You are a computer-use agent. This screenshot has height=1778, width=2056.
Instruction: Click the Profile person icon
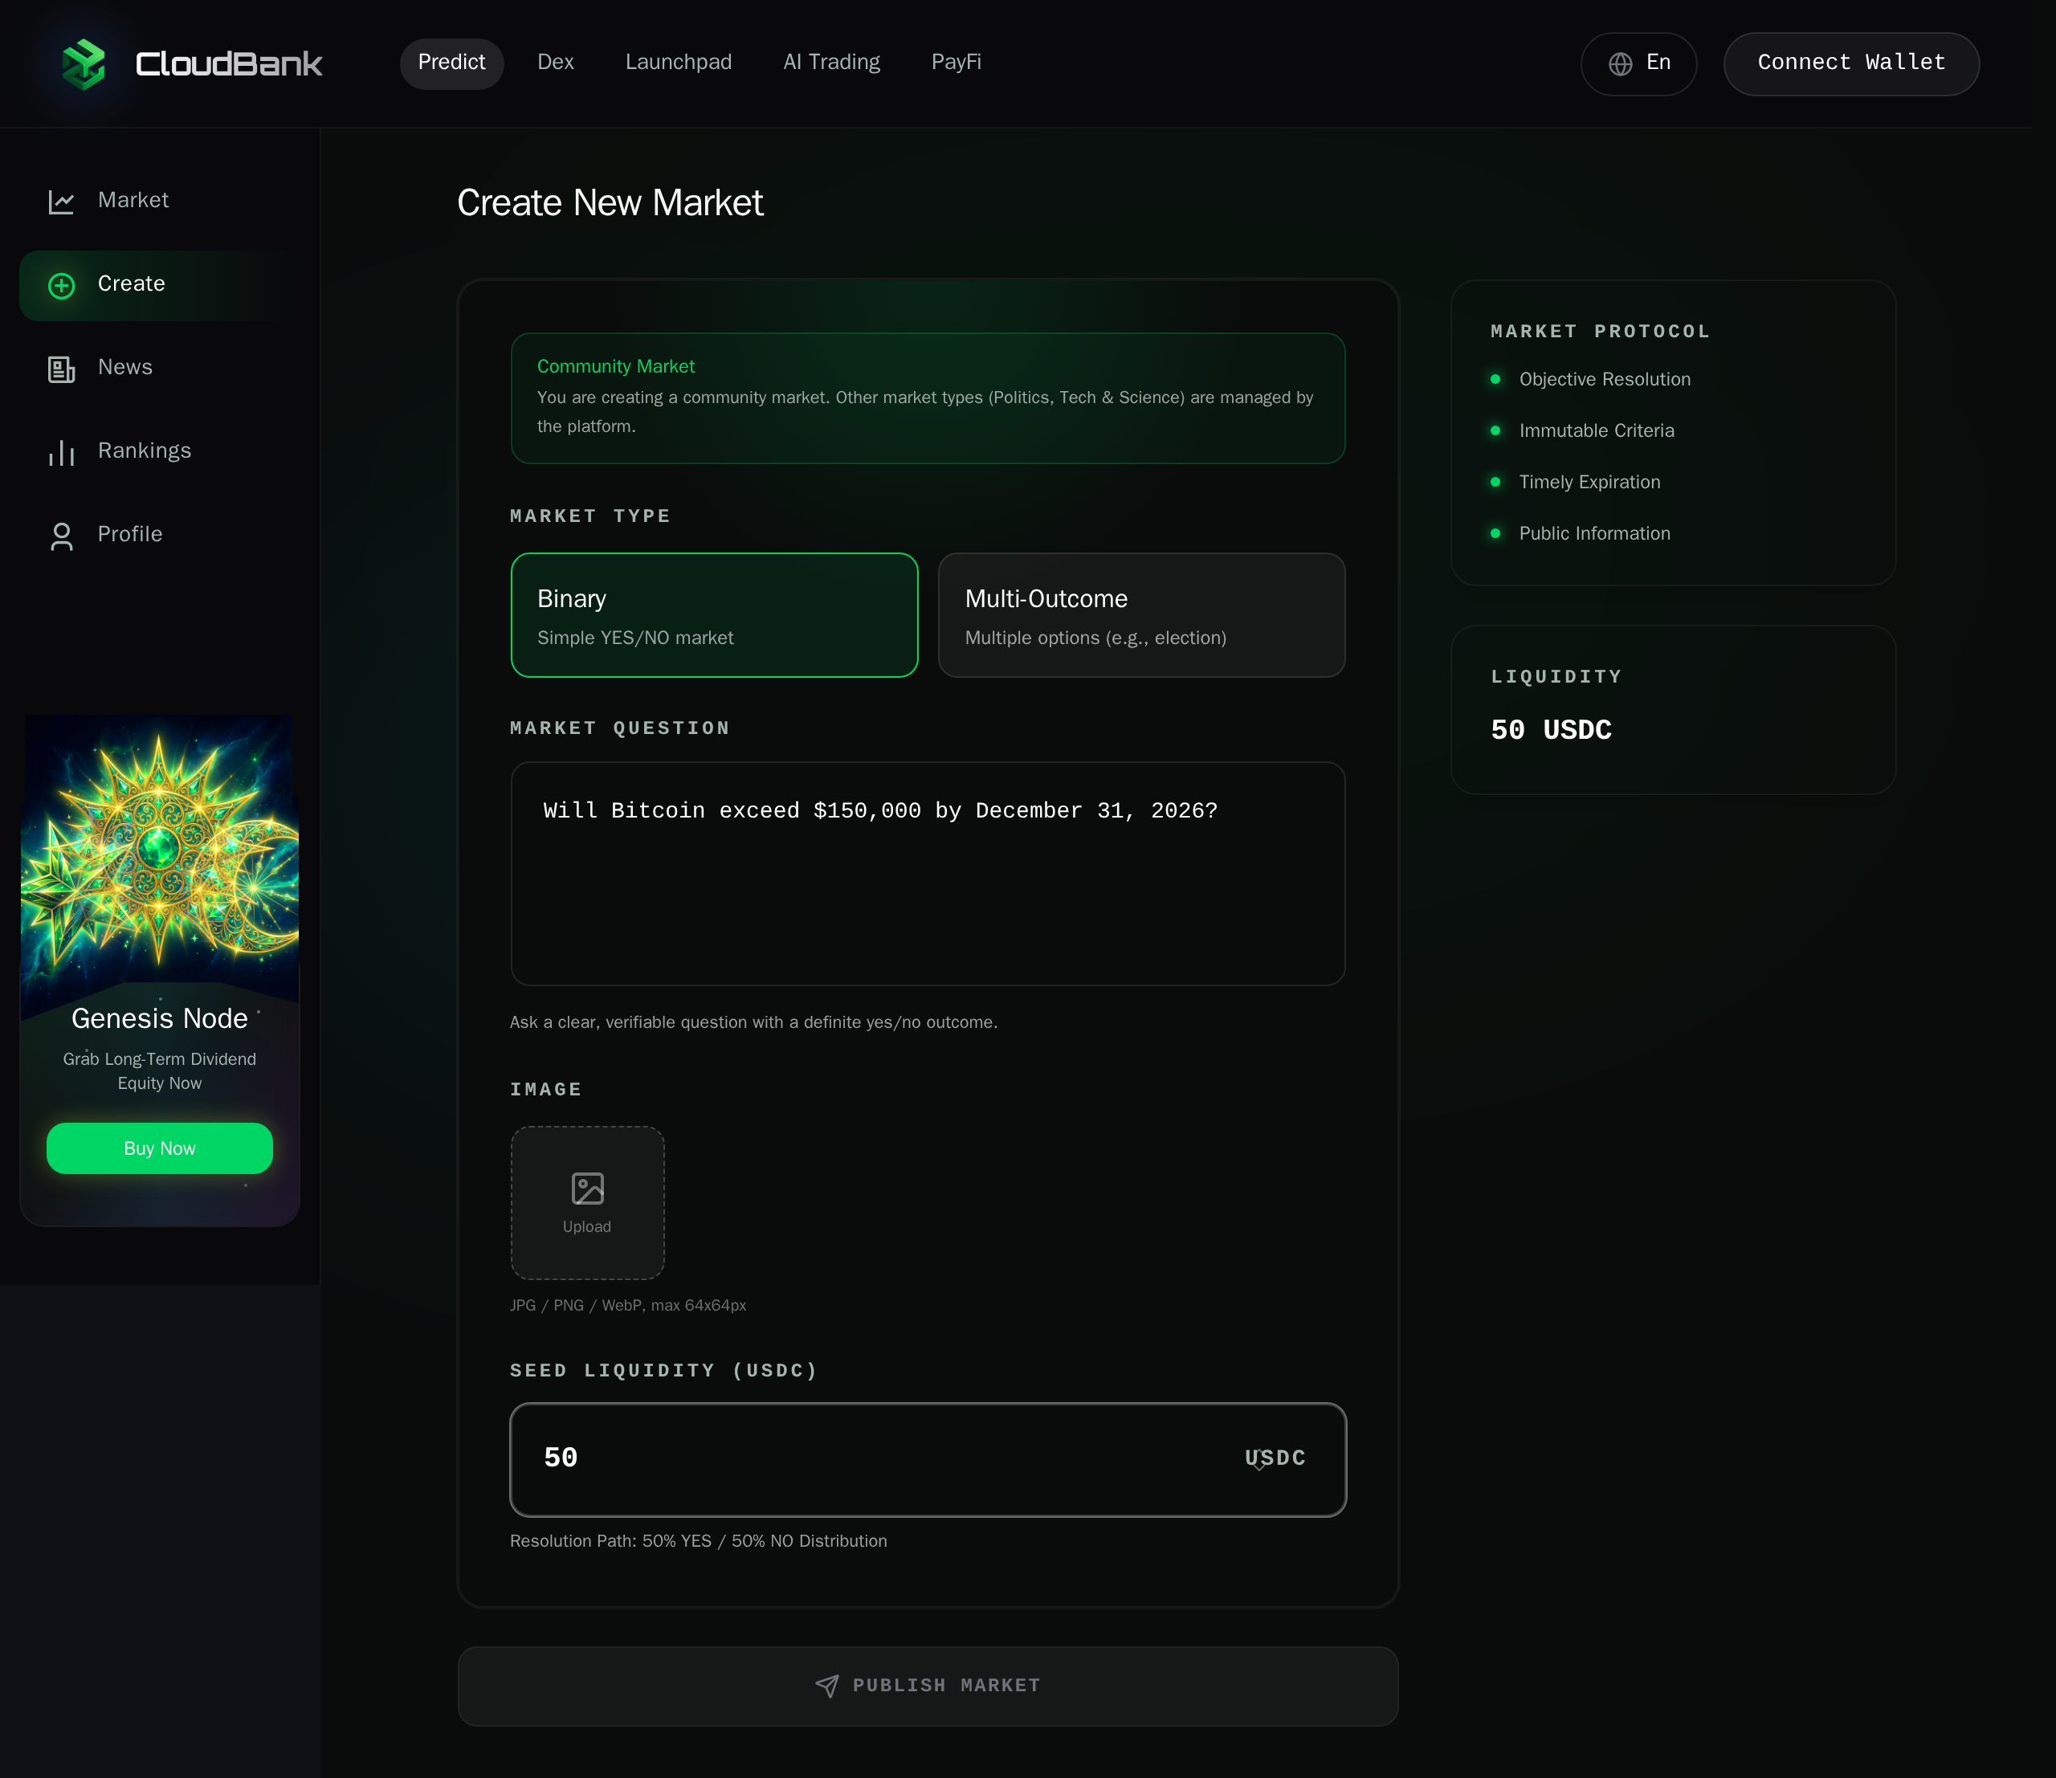click(x=62, y=536)
